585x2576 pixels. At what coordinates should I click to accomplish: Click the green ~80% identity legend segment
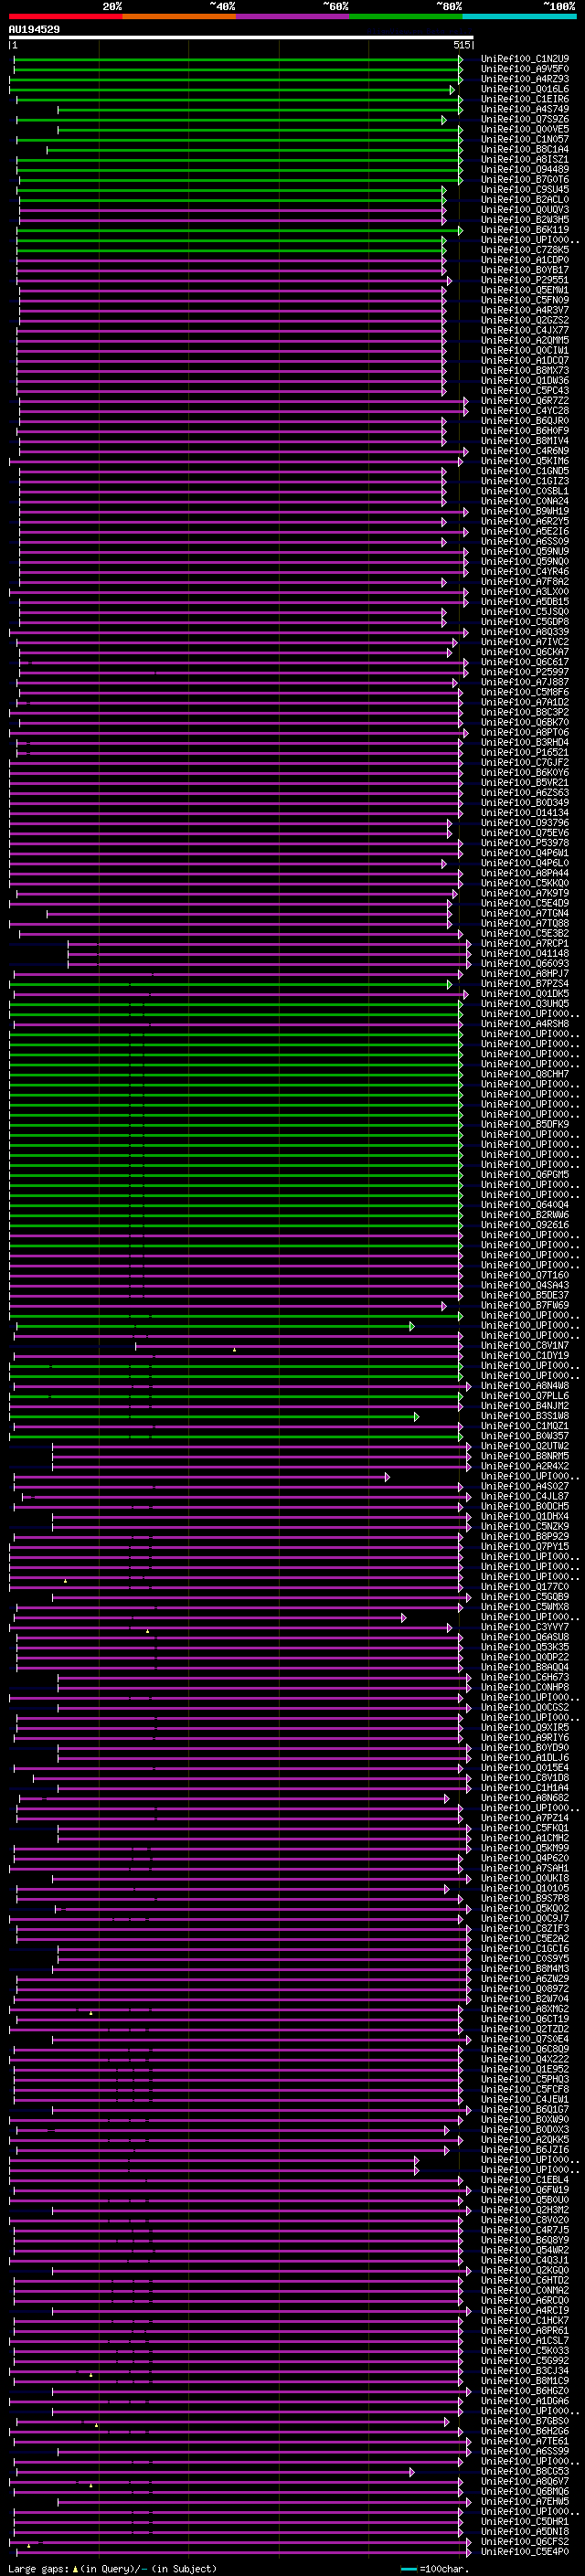point(406,16)
